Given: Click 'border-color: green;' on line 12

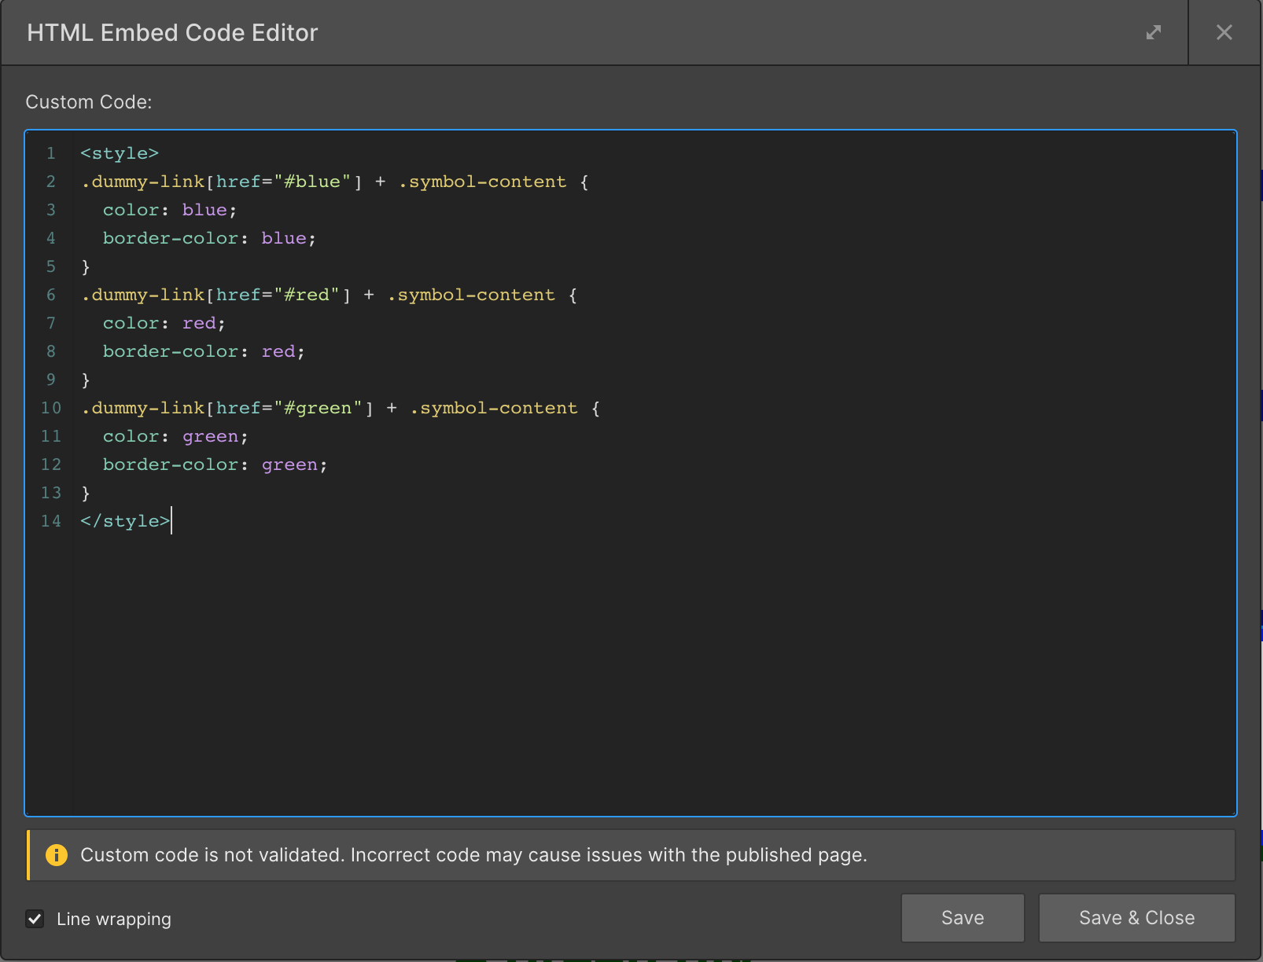Looking at the screenshot, I should [x=215, y=464].
